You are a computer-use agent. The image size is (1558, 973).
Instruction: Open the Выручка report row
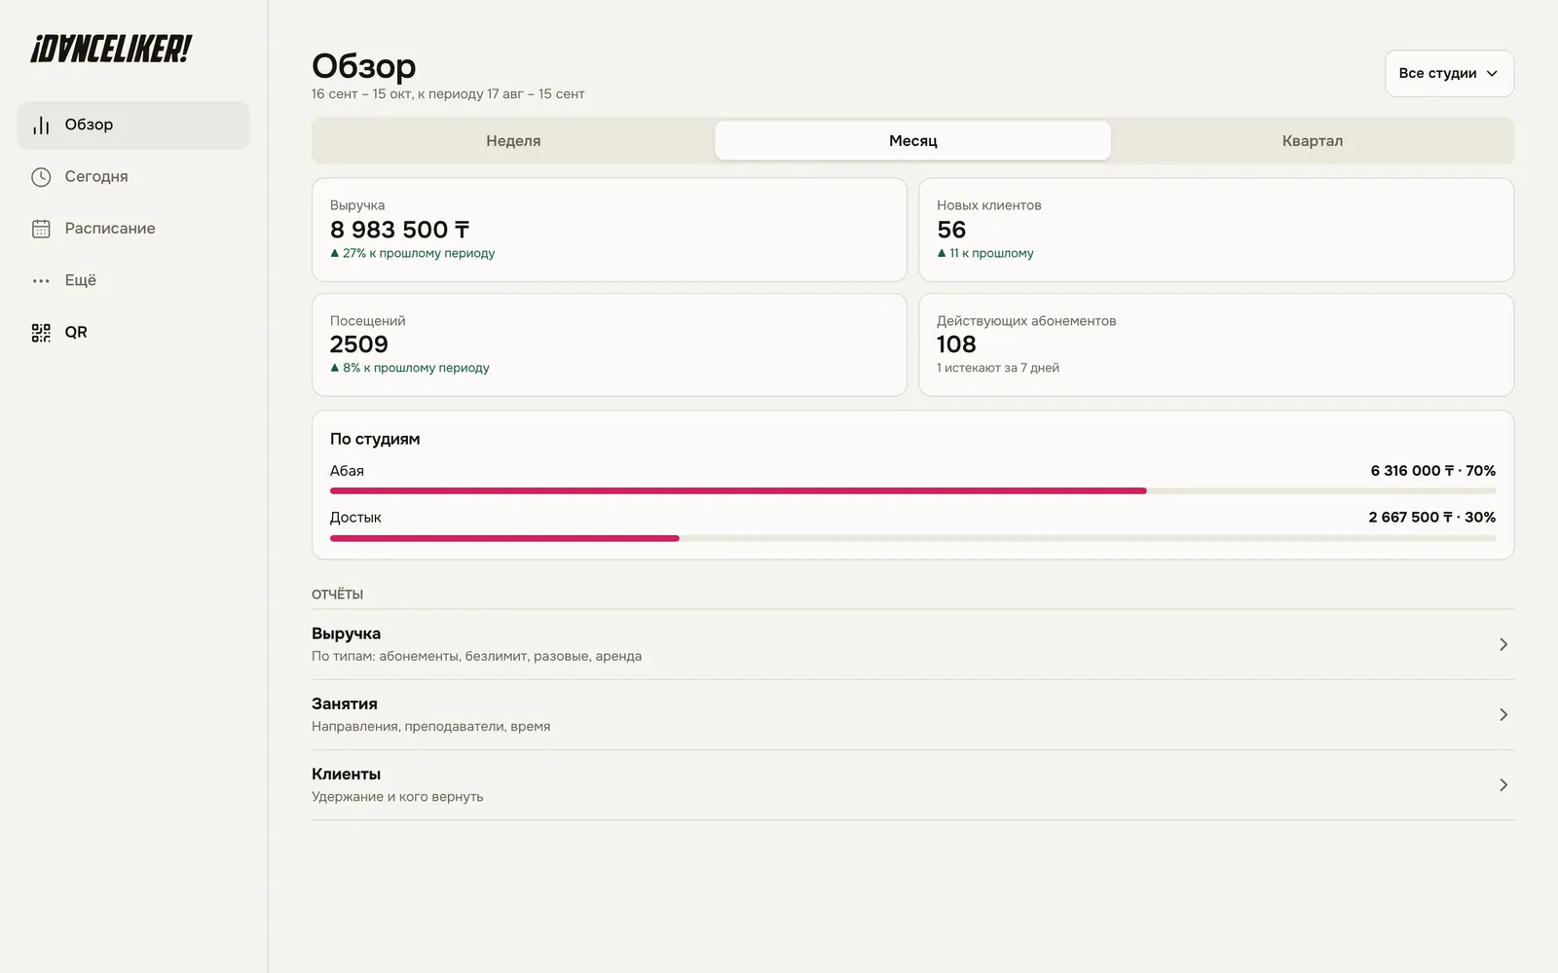tap(912, 644)
